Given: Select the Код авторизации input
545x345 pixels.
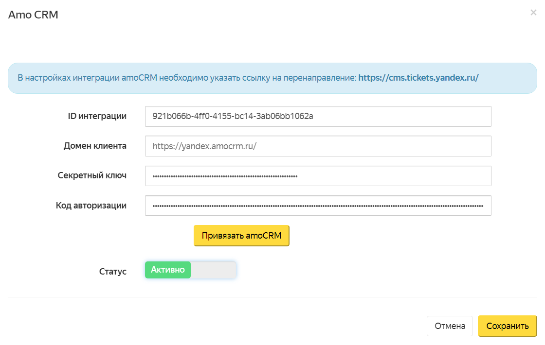Looking at the screenshot, I should click(x=318, y=206).
